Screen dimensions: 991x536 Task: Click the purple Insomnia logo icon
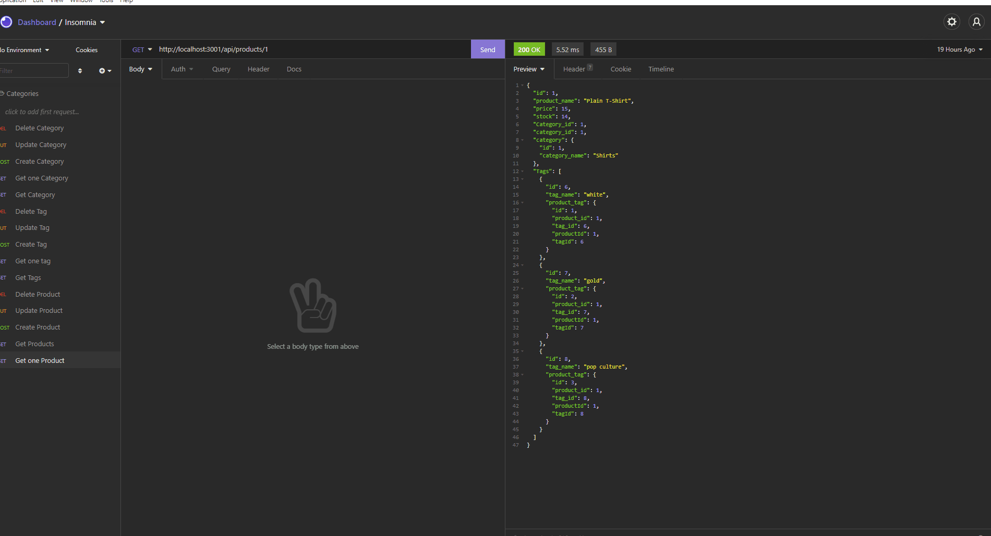(6, 22)
